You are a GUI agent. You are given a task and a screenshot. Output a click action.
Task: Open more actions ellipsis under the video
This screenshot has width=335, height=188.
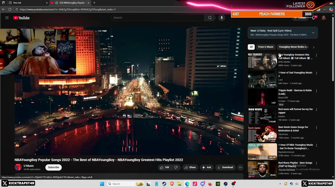(x=240, y=167)
